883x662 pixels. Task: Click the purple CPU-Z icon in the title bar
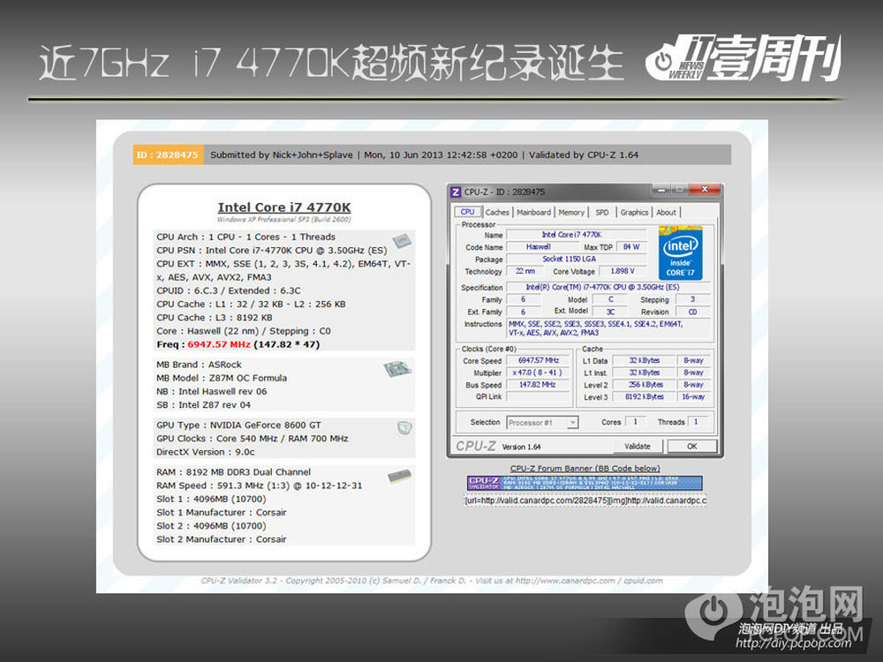click(456, 192)
